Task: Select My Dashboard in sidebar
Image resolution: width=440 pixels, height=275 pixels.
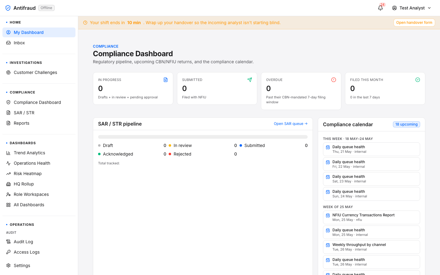Action: (x=39, y=32)
